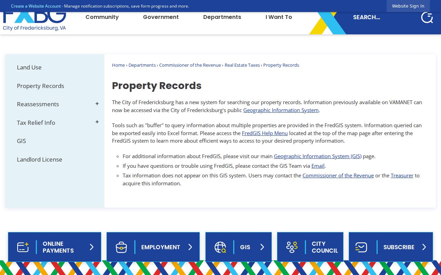Open the Geographic Information System link

(x=281, y=110)
